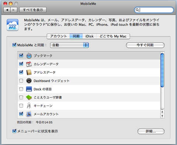The width and height of the screenshot is (177, 145).
Task: Click the Mail accounts stamp icon
Action: (x=29, y=114)
